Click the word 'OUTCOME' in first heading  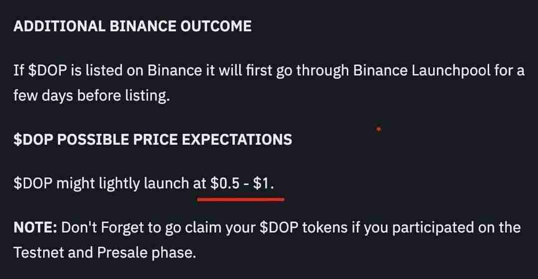(216, 26)
